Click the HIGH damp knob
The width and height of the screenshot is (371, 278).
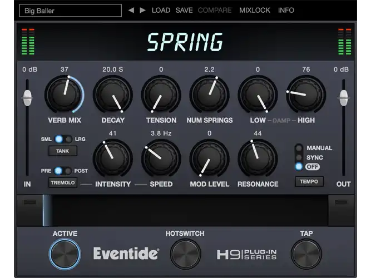click(x=306, y=95)
